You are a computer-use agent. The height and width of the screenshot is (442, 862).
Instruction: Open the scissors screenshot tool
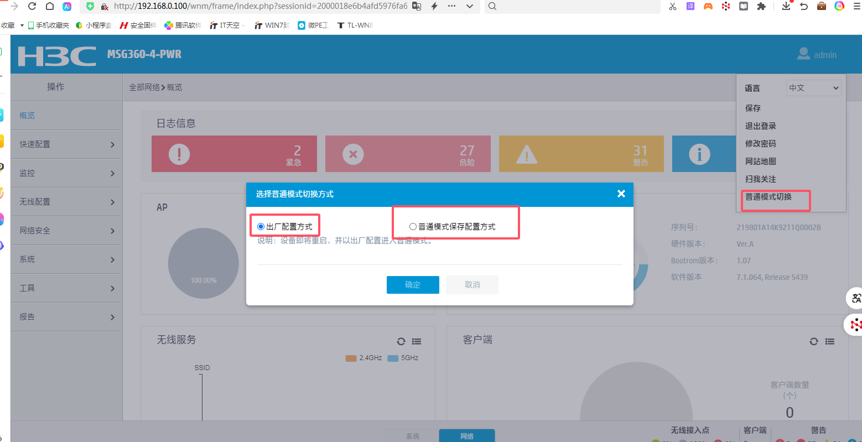click(673, 7)
